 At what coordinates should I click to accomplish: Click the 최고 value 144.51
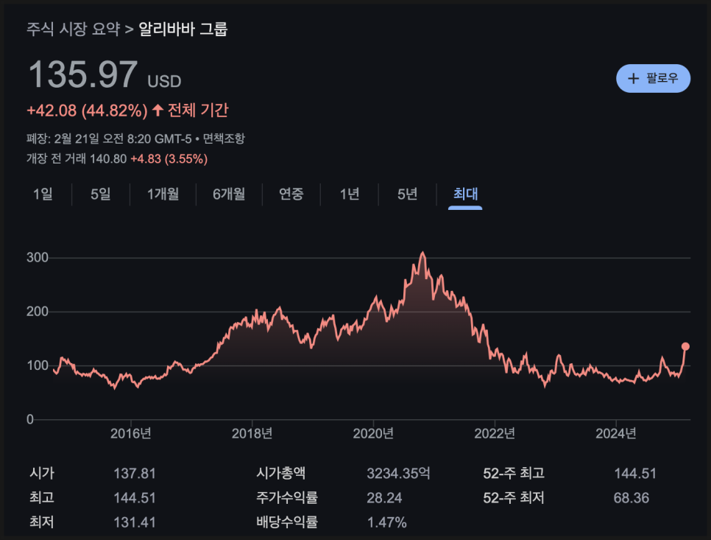point(134,498)
